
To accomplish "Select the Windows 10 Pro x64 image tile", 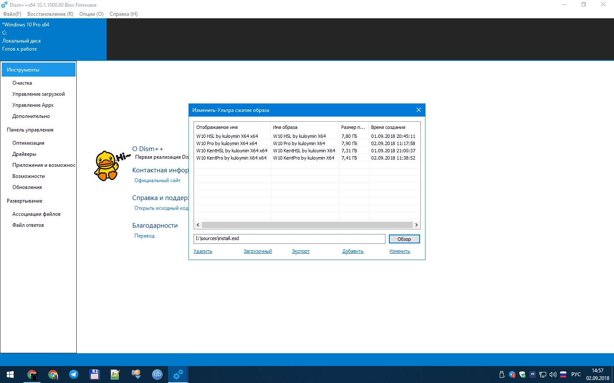I will pos(53,39).
